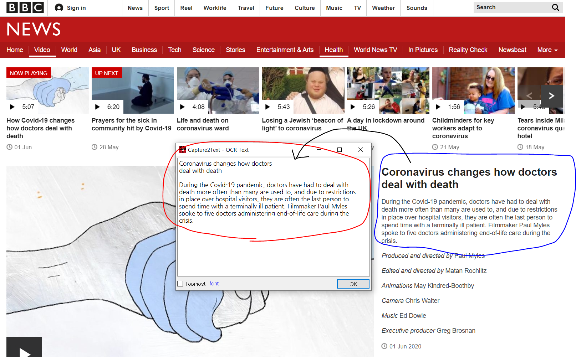Open 'Life and death on coronavirus ward' link
The width and height of the screenshot is (576, 357).
(x=203, y=124)
